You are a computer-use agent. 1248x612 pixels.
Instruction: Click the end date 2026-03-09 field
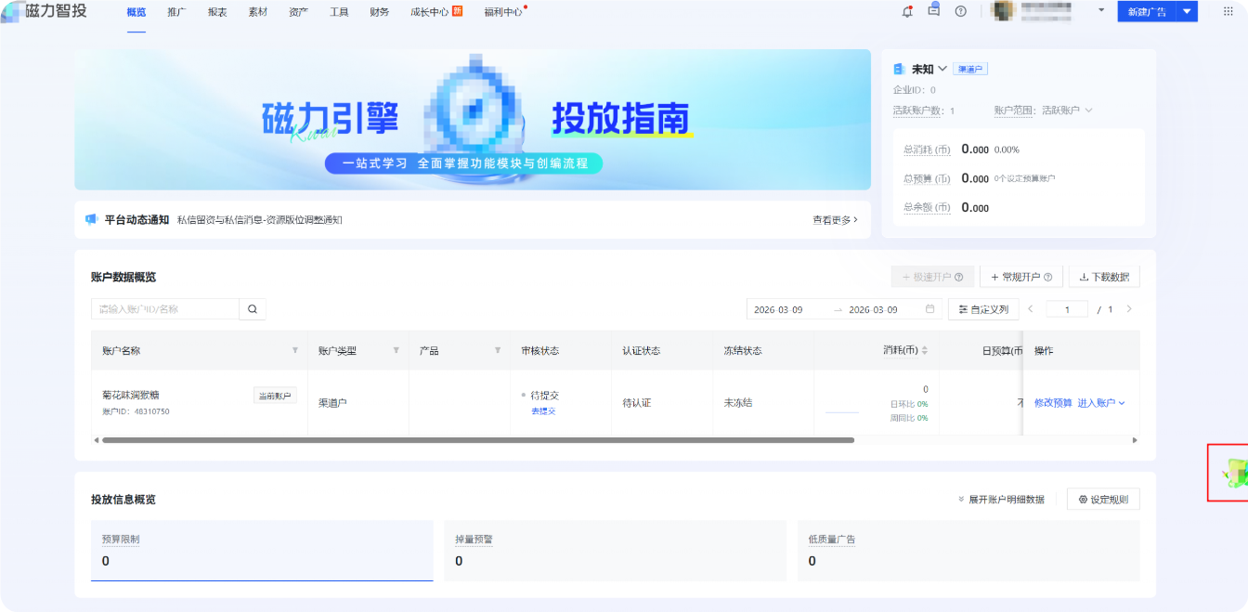[873, 309]
